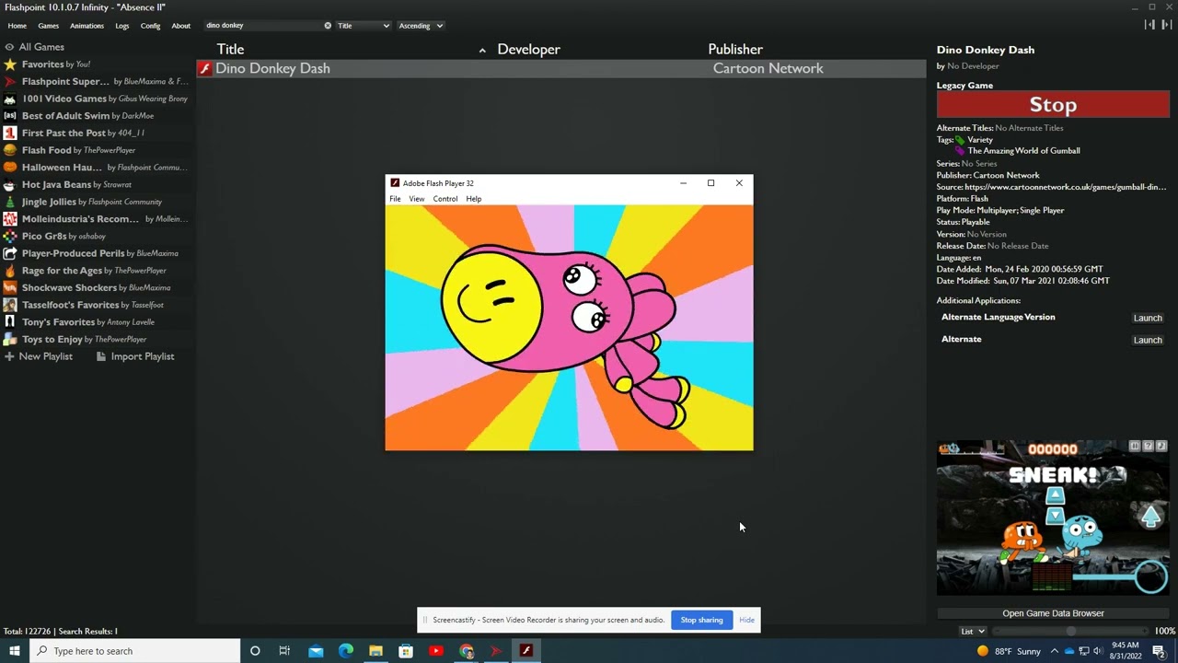Image resolution: width=1178 pixels, height=663 pixels.
Task: Open the Pico Gr8s playlist icon
Action: coord(10,236)
